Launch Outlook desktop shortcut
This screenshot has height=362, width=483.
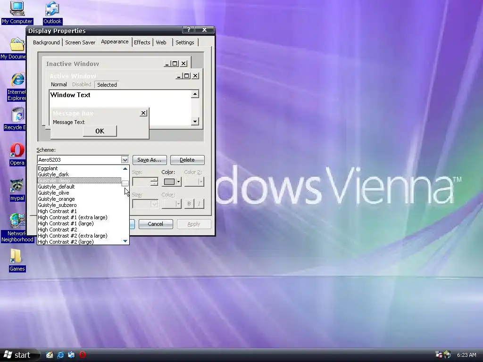(52, 12)
